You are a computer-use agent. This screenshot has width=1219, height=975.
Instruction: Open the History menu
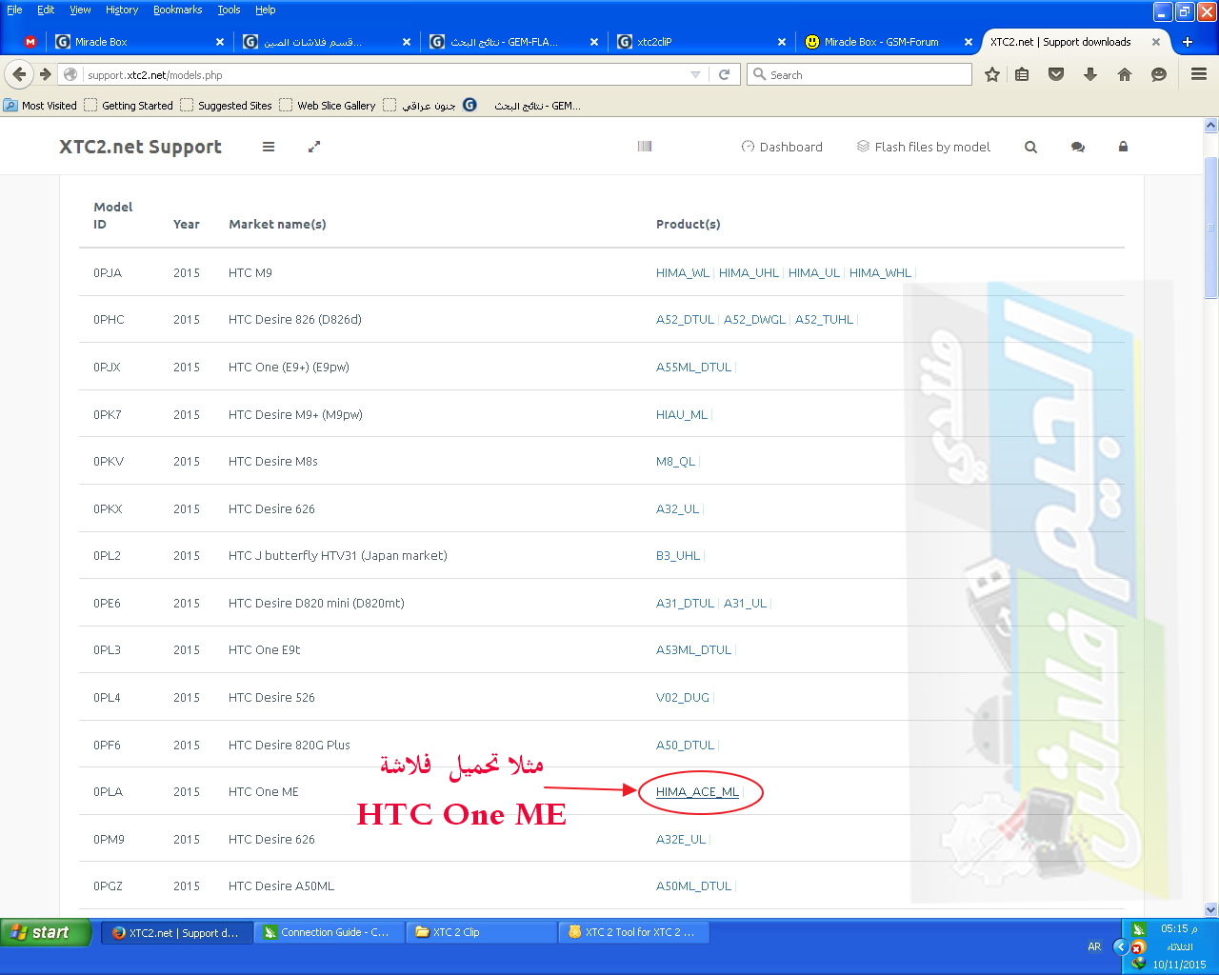[122, 10]
